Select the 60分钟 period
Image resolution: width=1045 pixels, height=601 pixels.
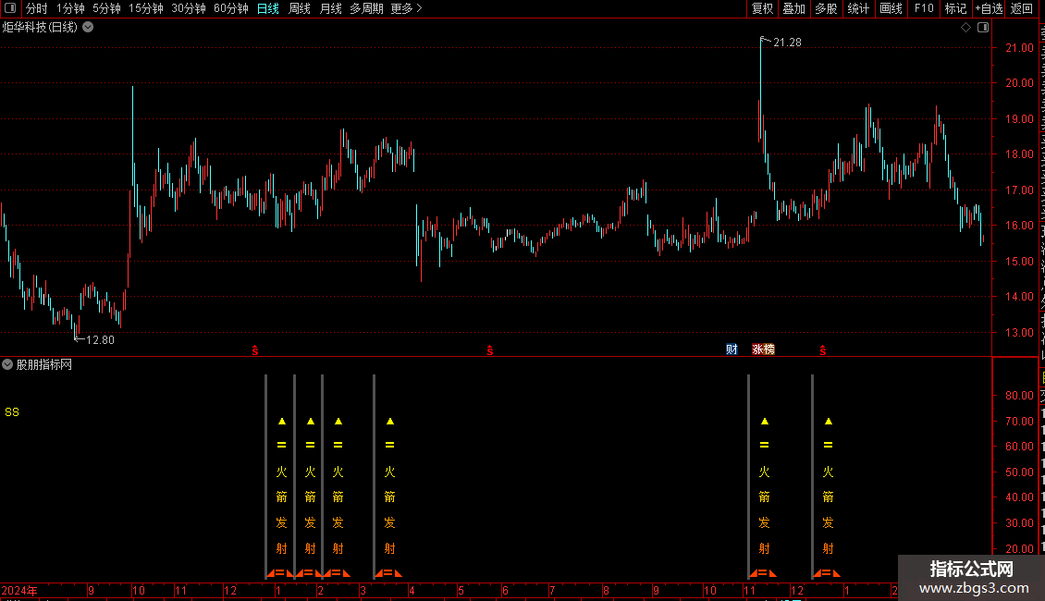231,8
